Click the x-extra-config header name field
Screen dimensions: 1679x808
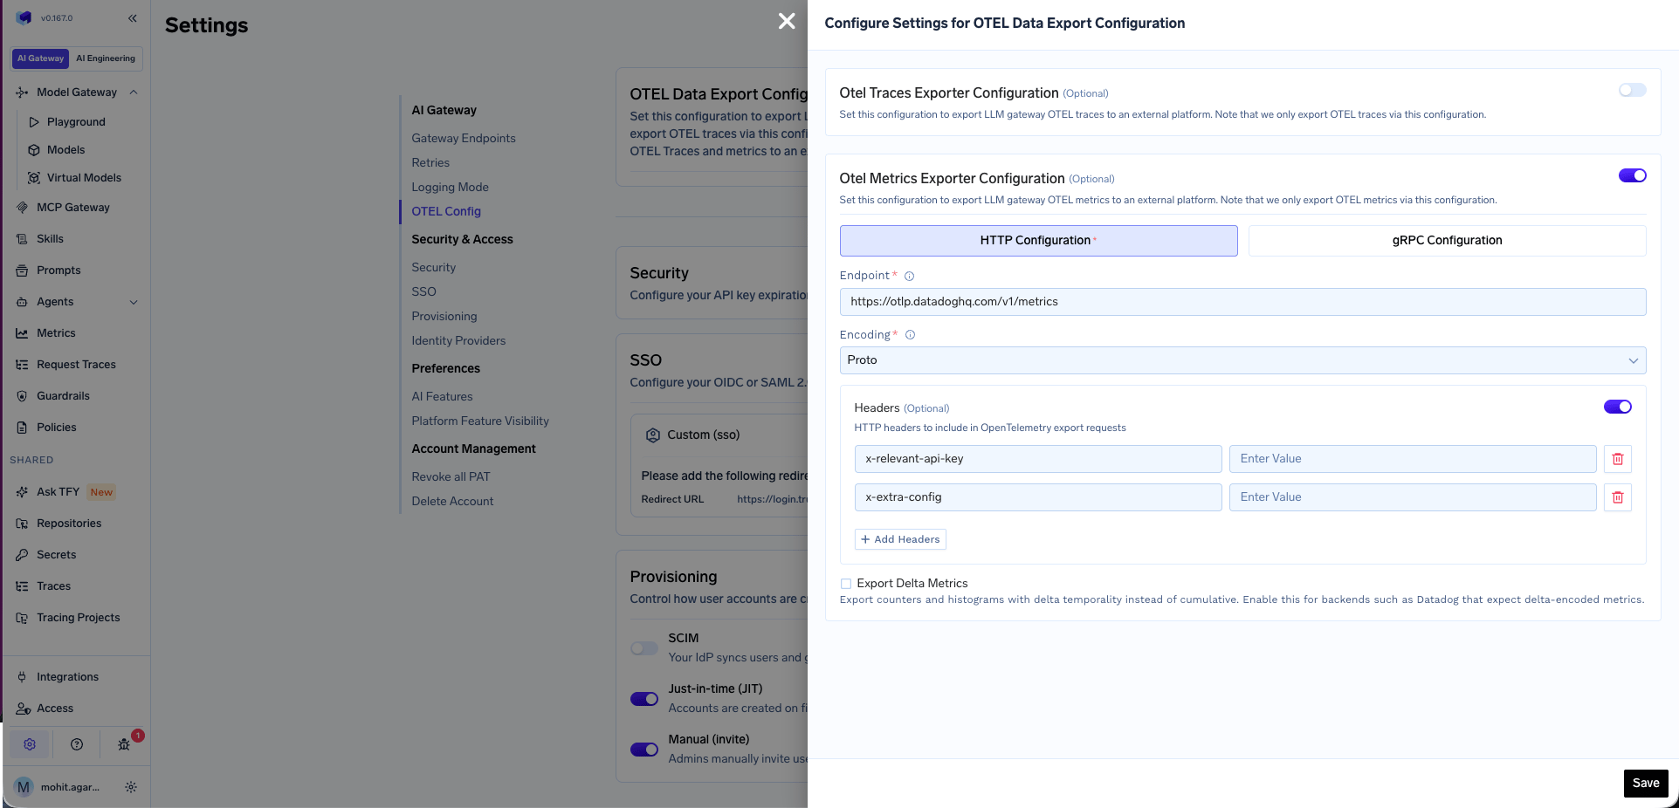[x=1038, y=497]
